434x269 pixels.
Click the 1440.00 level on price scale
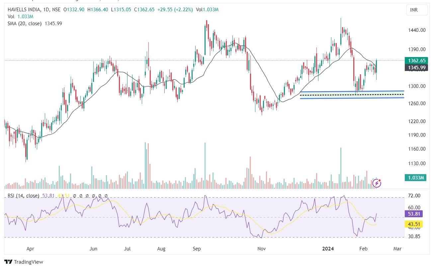tap(417, 30)
